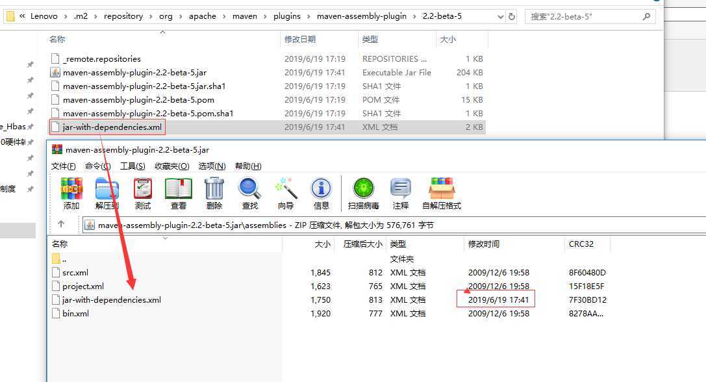Screen dimensions: 706x382
Task: Click the View (查看) book icon
Action: tap(179, 188)
